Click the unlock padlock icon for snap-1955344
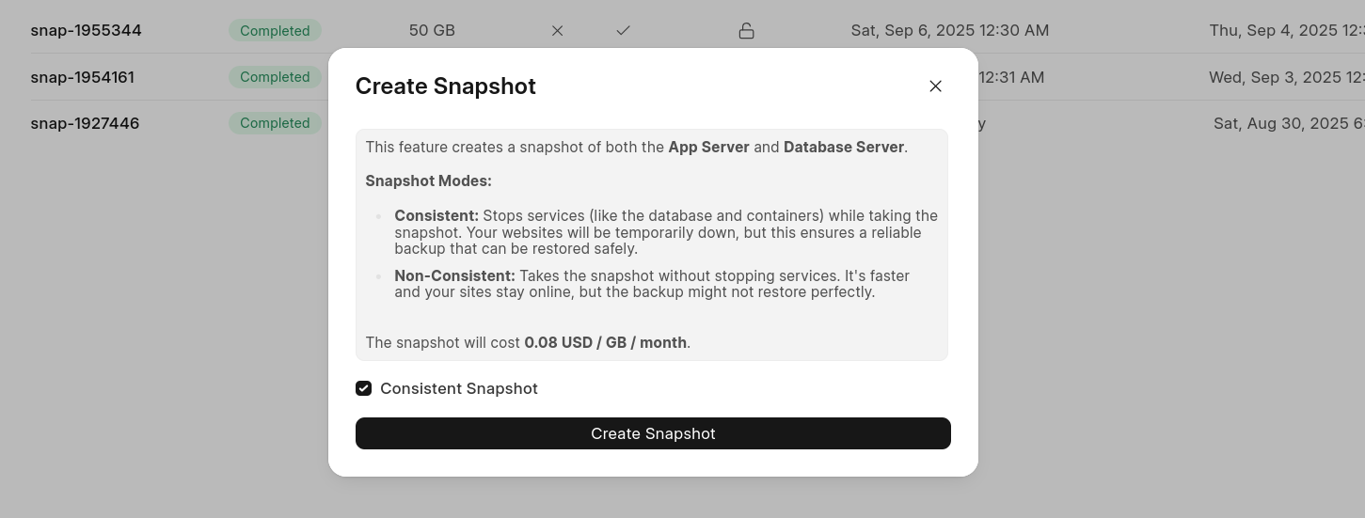The height and width of the screenshot is (518, 1365). pos(746,31)
